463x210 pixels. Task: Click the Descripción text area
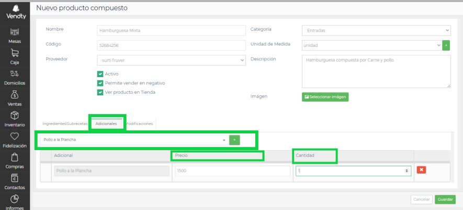(377, 71)
